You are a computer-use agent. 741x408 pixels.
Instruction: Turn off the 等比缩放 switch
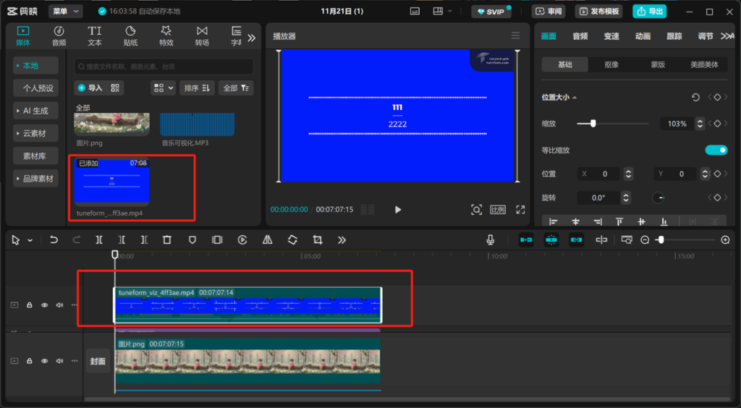pos(716,150)
